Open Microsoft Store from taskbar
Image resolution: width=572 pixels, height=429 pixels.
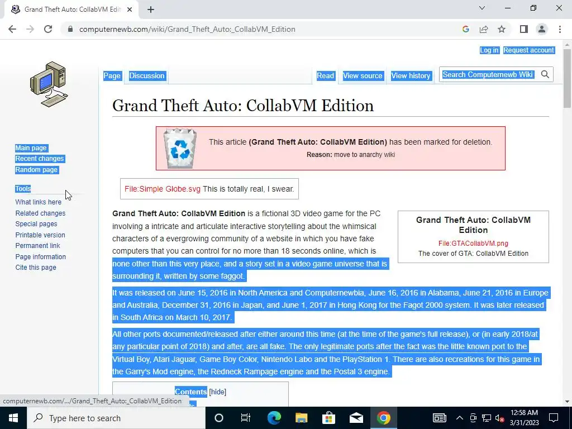click(x=328, y=418)
